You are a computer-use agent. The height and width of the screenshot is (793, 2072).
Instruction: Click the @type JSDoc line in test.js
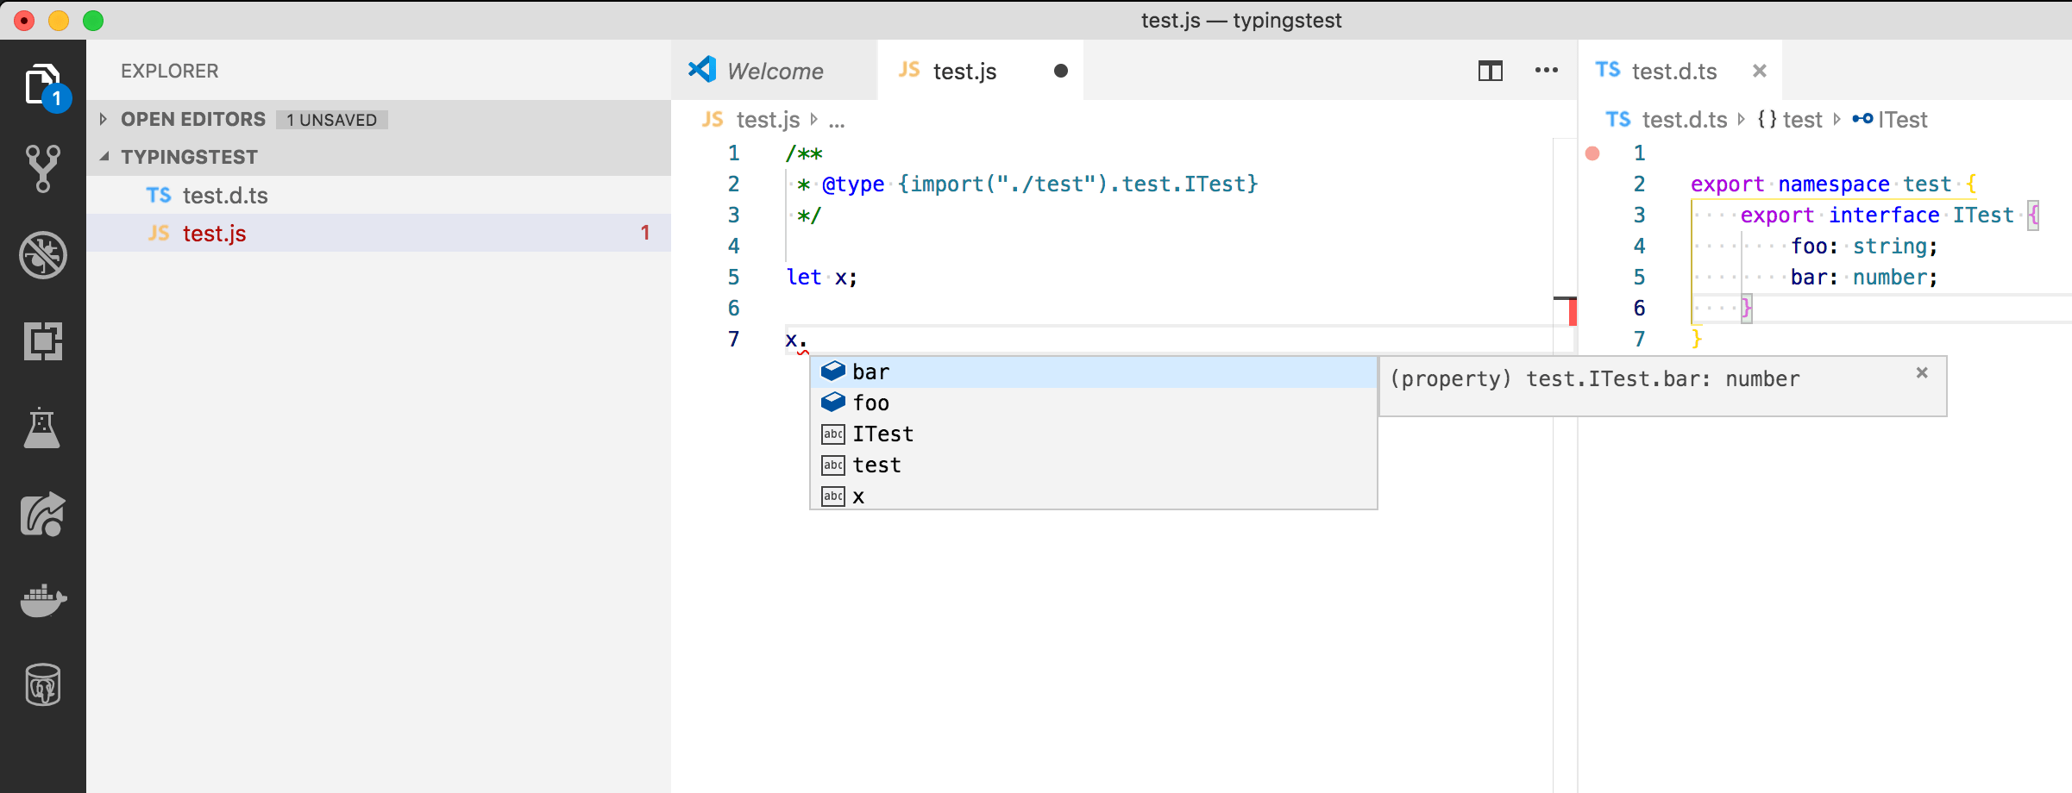(x=1027, y=184)
